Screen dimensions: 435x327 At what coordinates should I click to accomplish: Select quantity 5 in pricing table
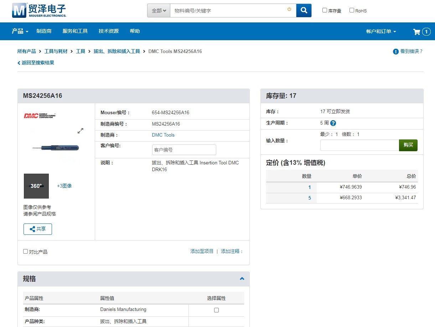tap(310, 198)
